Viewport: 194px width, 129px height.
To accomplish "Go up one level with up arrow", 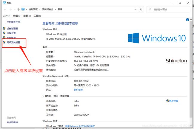I will 19,10.
